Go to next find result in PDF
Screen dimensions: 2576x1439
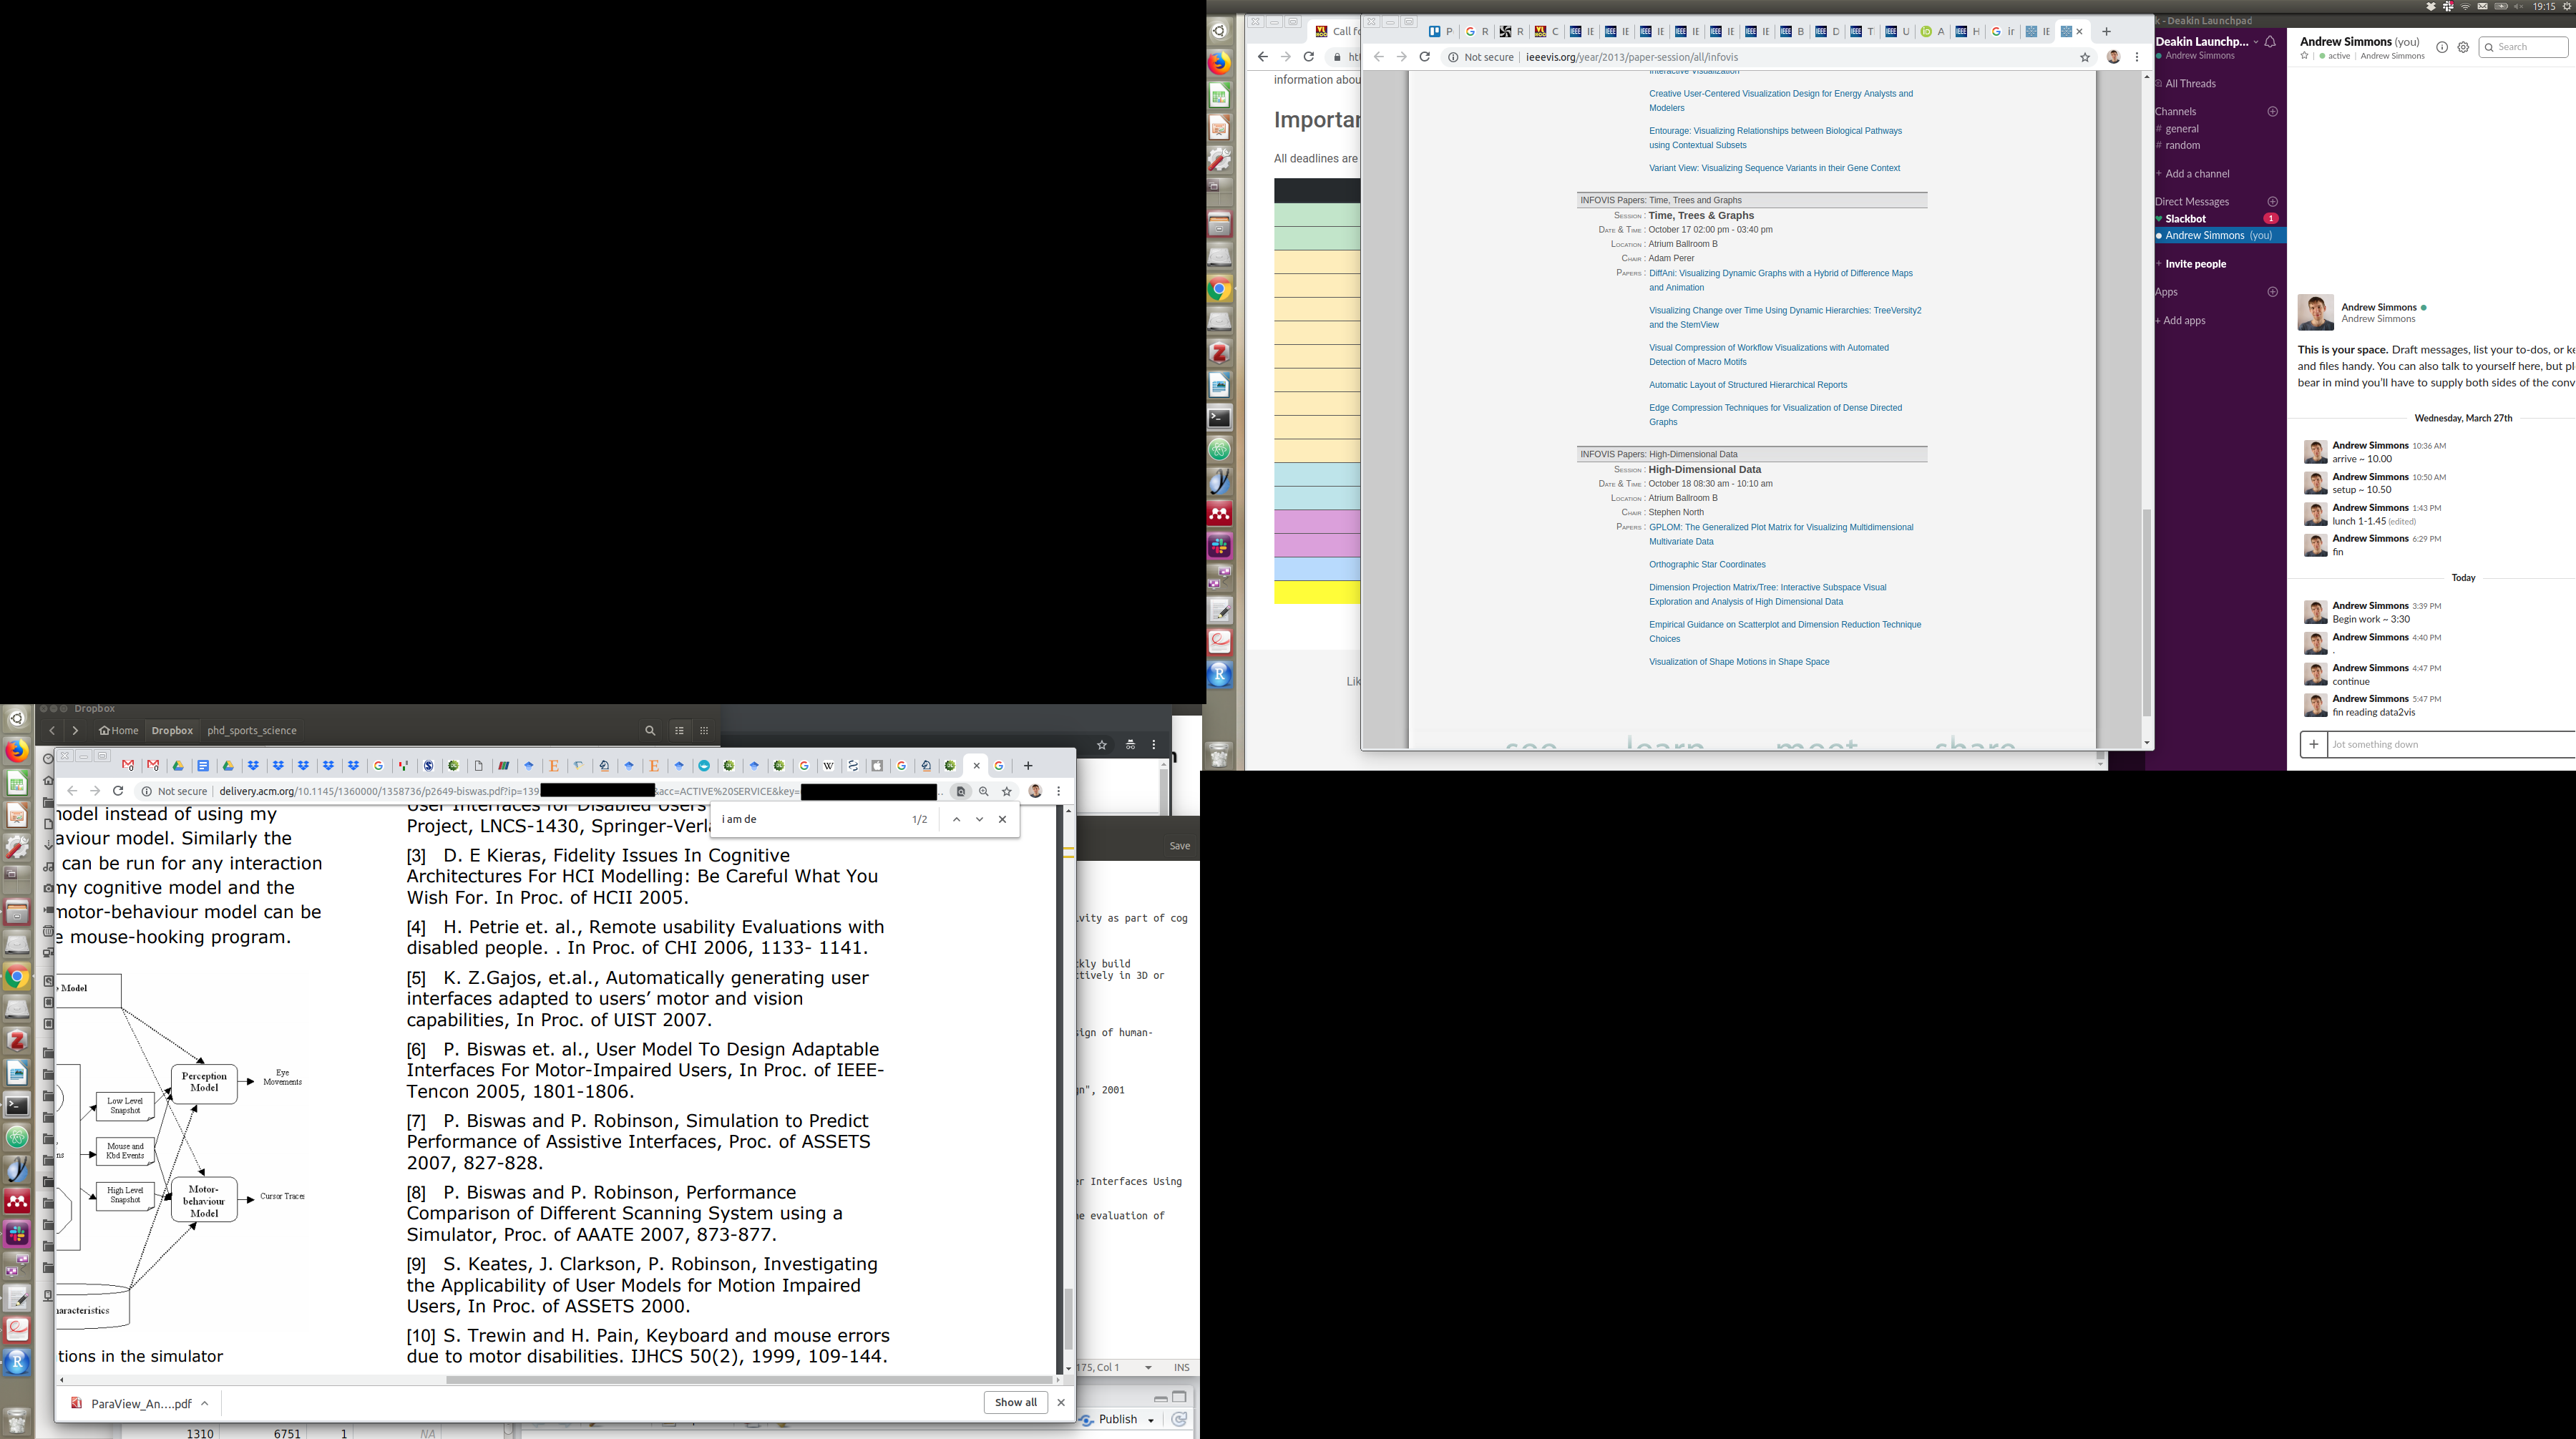pos(979,819)
